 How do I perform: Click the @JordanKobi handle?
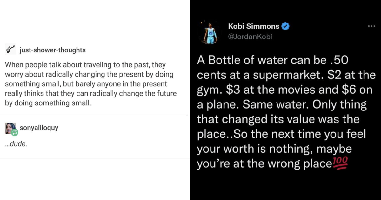click(x=250, y=37)
